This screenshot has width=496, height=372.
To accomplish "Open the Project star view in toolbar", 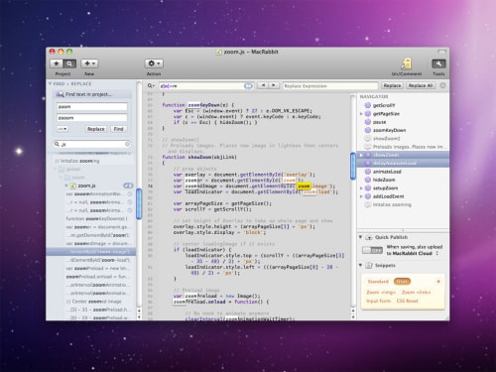I will pos(57,63).
